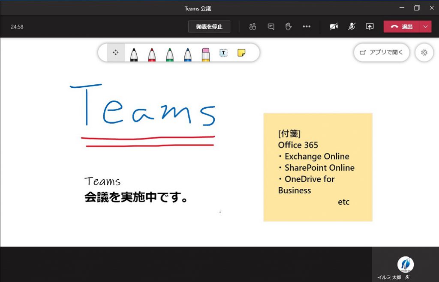Select the 会議を実施中です。 text box
This screenshot has height=282, width=439.
tap(136, 197)
